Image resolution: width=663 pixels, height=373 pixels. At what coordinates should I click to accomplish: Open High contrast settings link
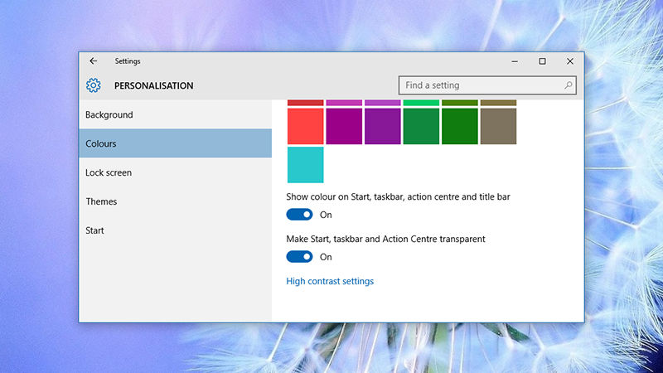pyautogui.click(x=330, y=282)
